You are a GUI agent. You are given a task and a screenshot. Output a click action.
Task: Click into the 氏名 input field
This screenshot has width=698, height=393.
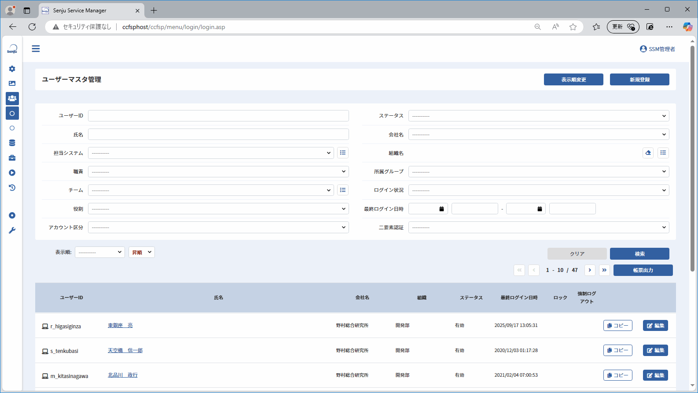(x=218, y=134)
